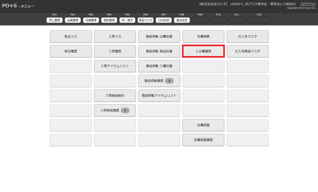Open the 在庫検索 stock search
Viewport: 318px width, 192px height.
[203, 37]
